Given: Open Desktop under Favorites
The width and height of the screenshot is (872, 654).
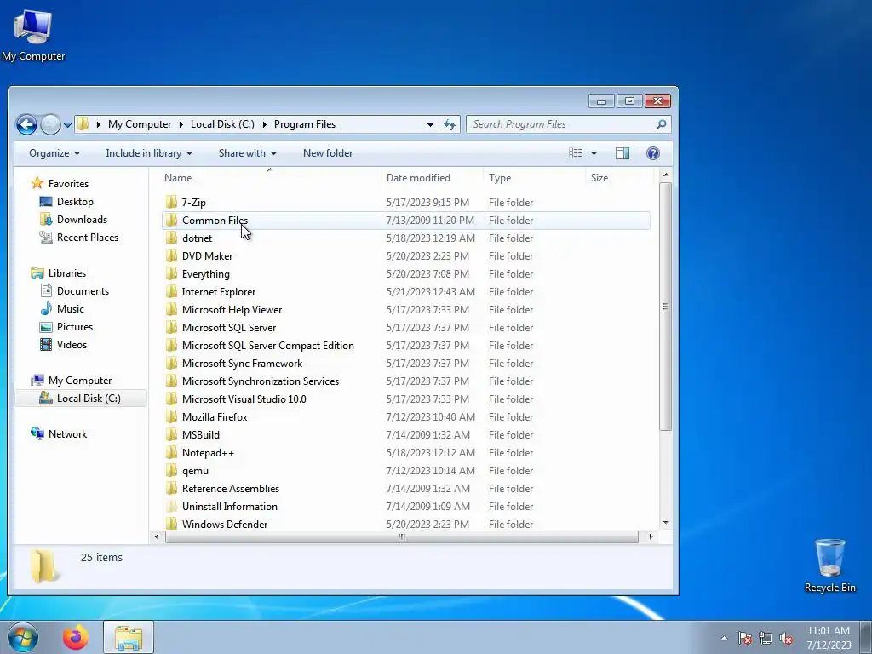Looking at the screenshot, I should (75, 202).
